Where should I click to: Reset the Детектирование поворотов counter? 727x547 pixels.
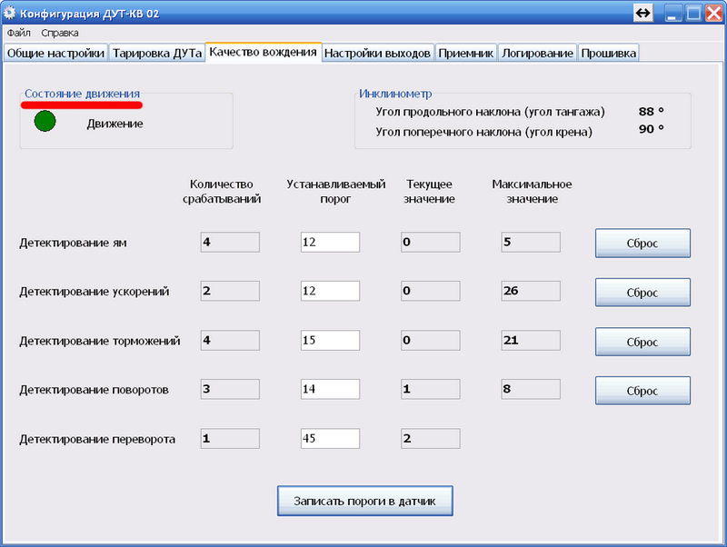pos(642,391)
